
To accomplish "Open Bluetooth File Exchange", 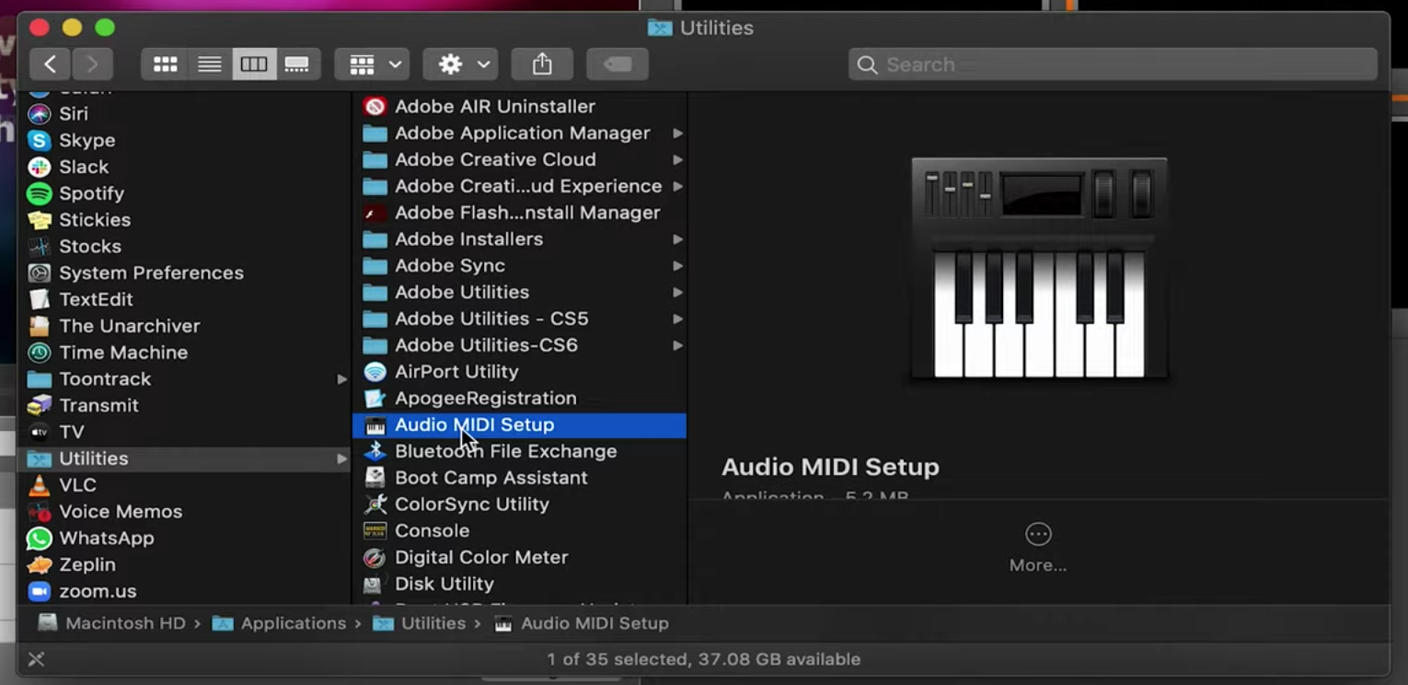I will [x=505, y=451].
